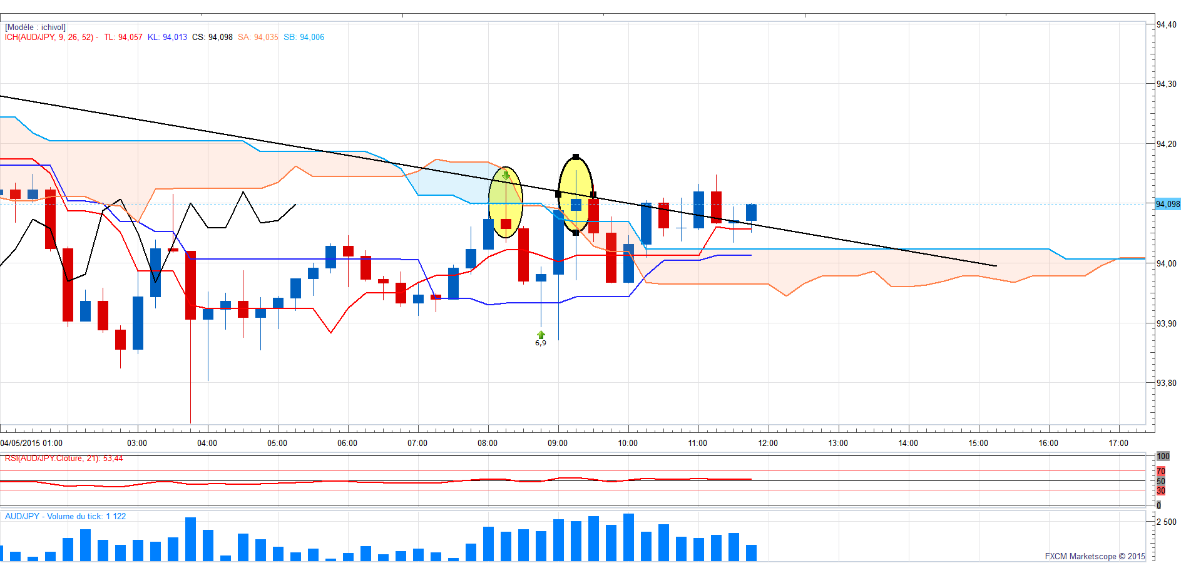Click the "SB: 94,006" Senkou B value
The width and height of the screenshot is (1191, 563).
(x=304, y=38)
